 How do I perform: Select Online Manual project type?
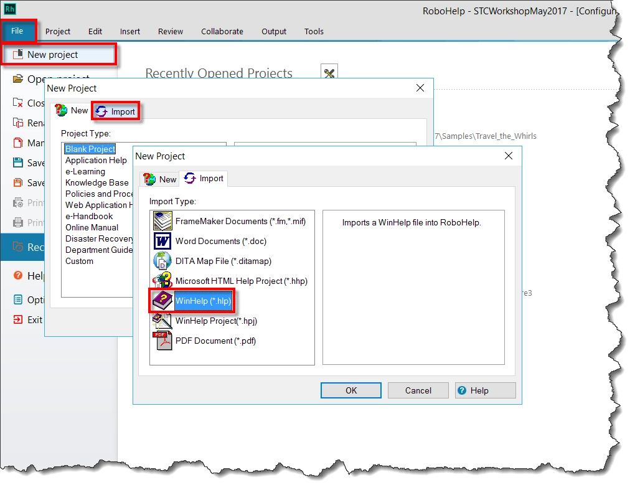pos(92,228)
